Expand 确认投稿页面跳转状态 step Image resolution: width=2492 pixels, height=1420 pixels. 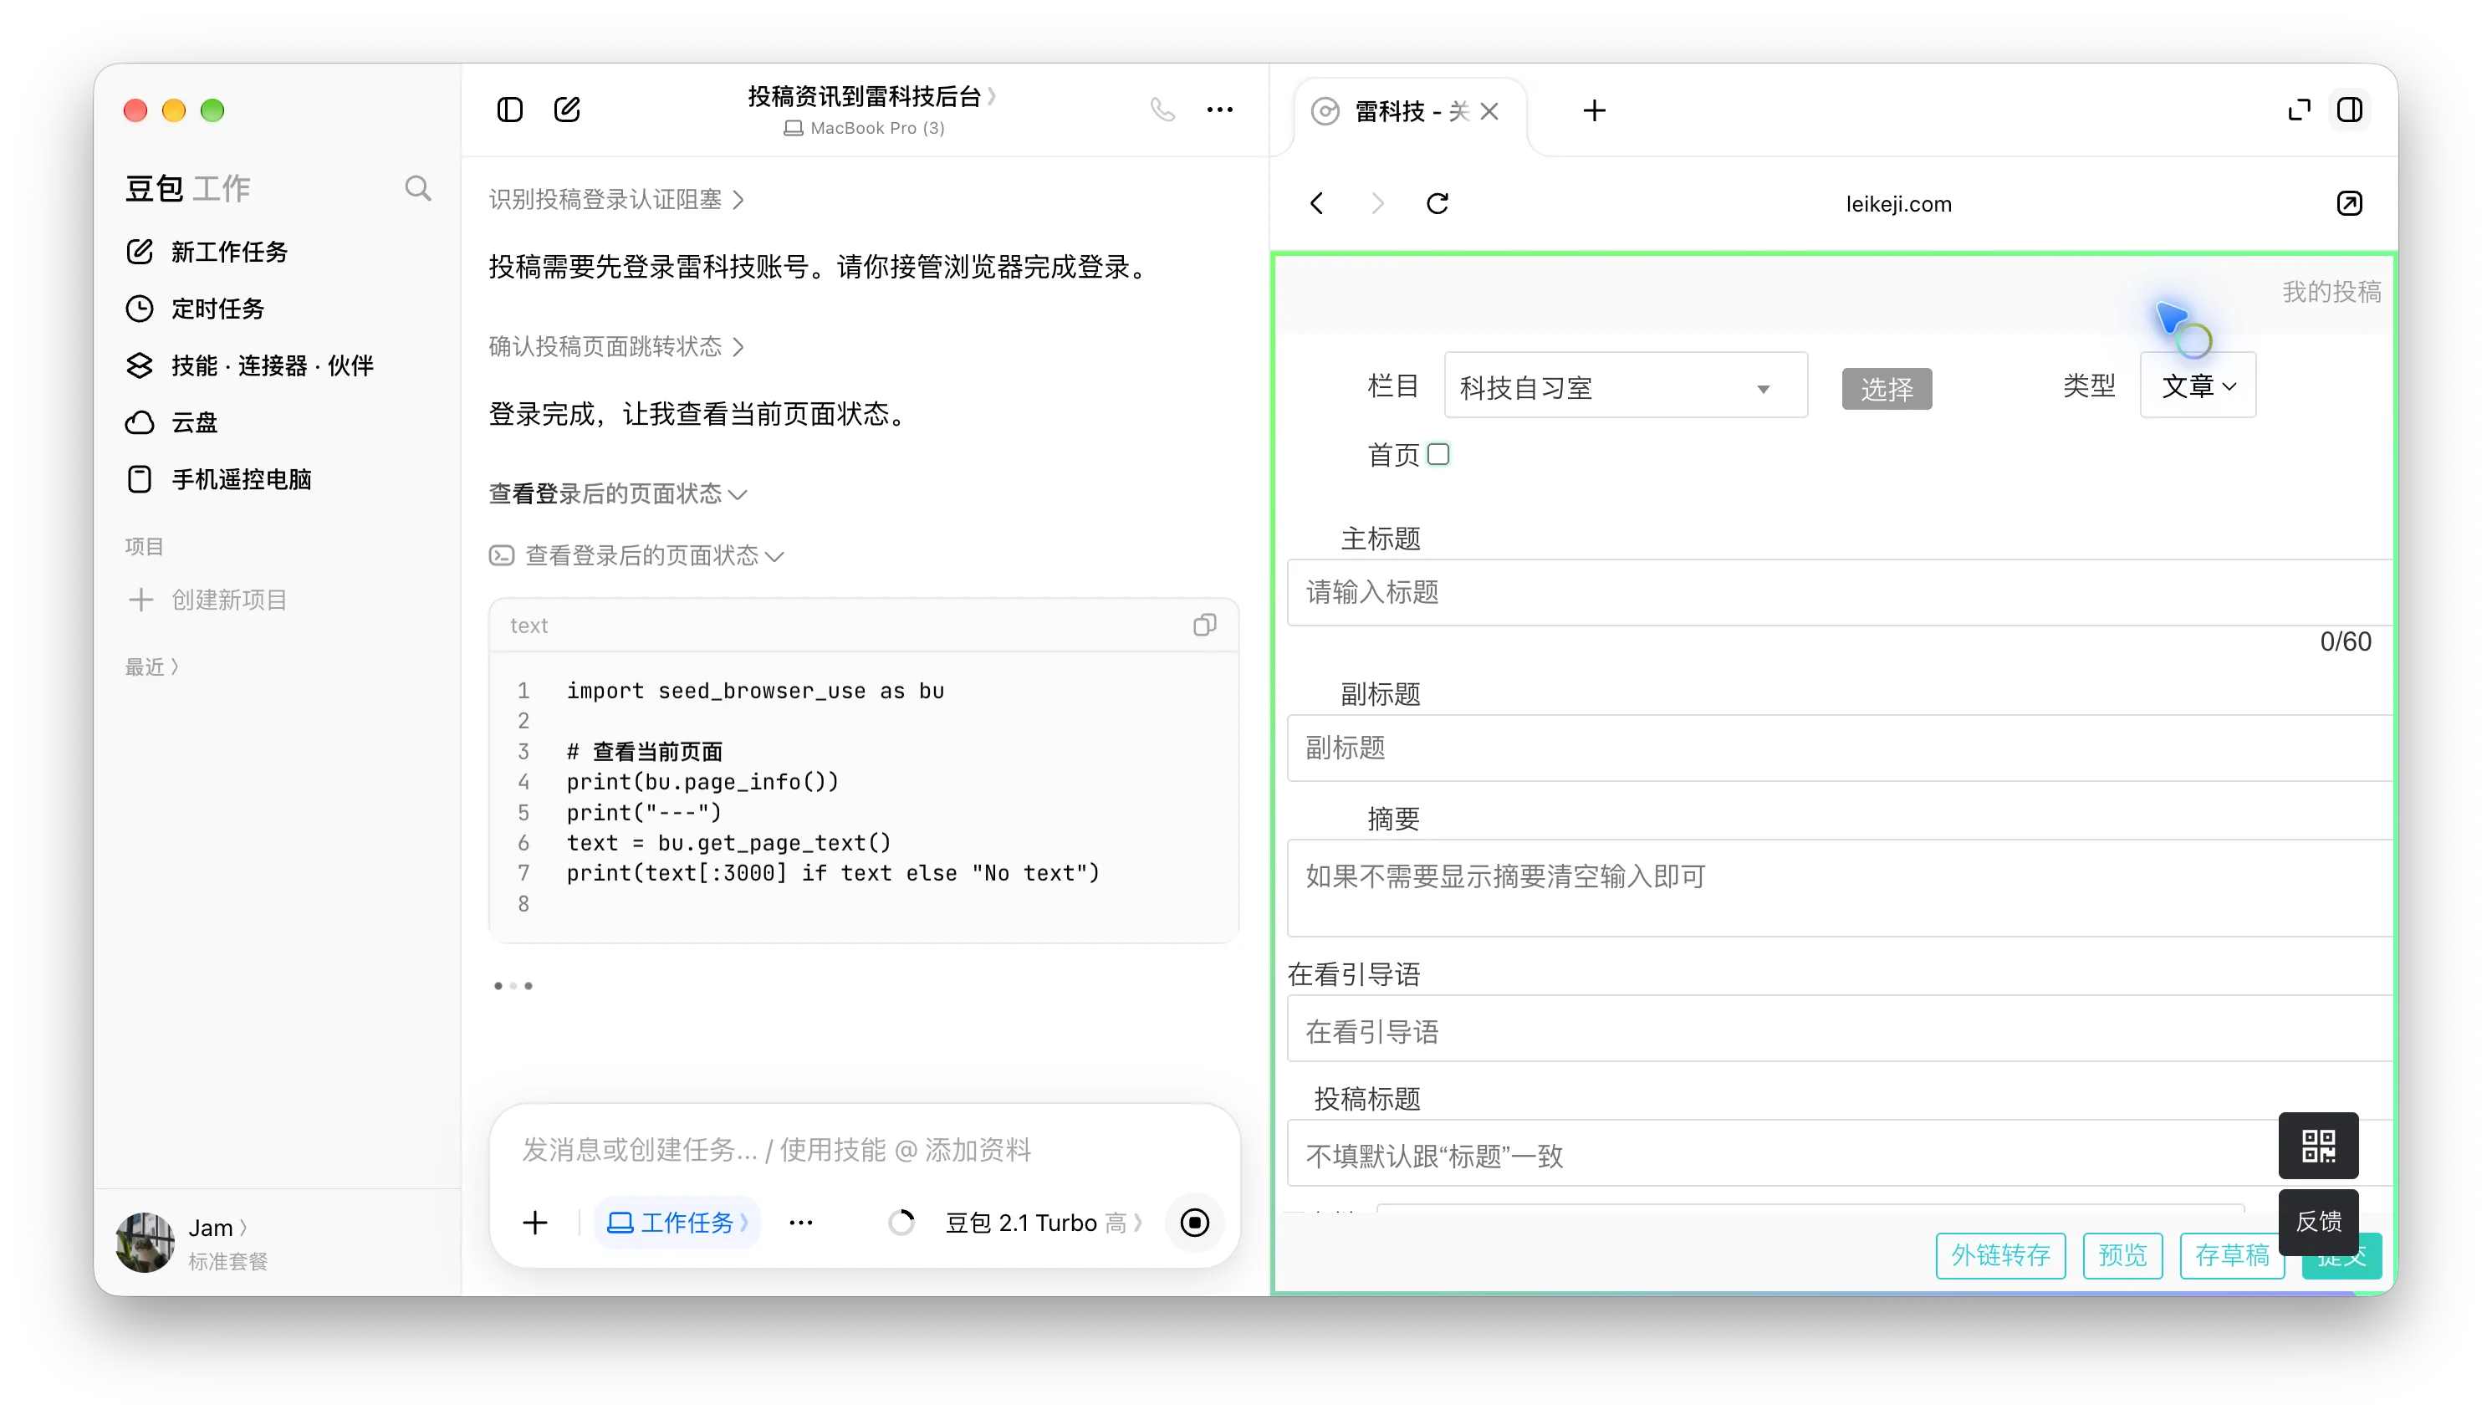point(616,346)
